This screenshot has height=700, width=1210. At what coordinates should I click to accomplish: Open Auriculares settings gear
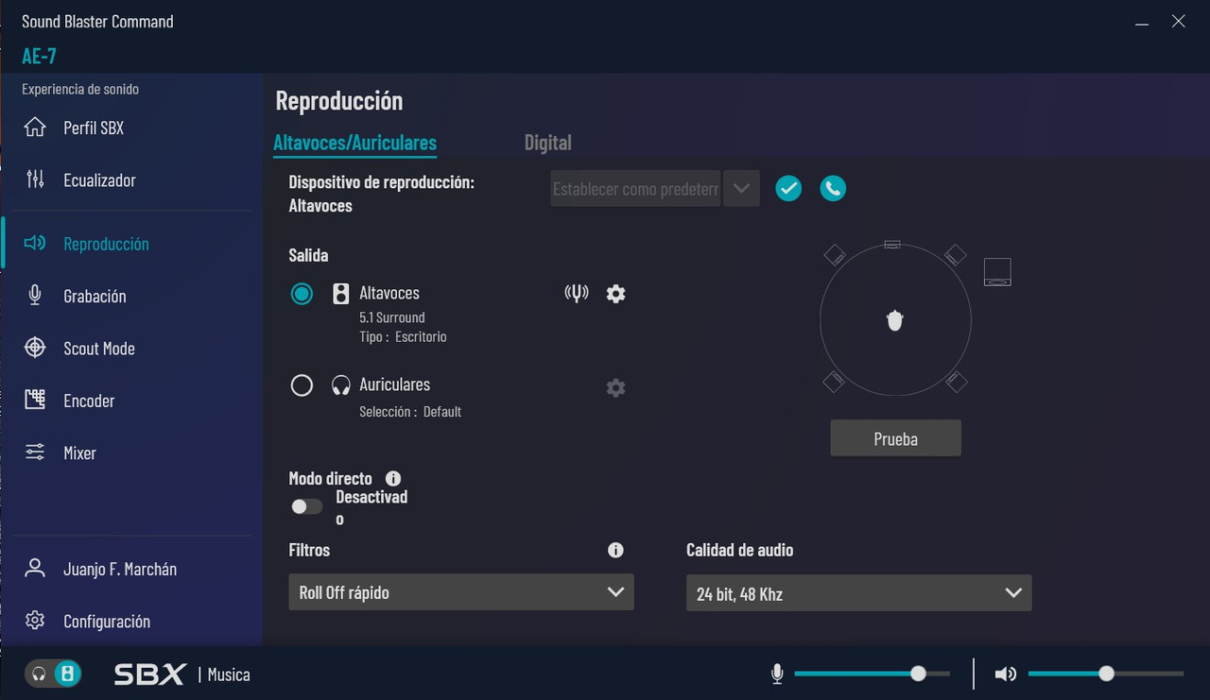tap(615, 387)
